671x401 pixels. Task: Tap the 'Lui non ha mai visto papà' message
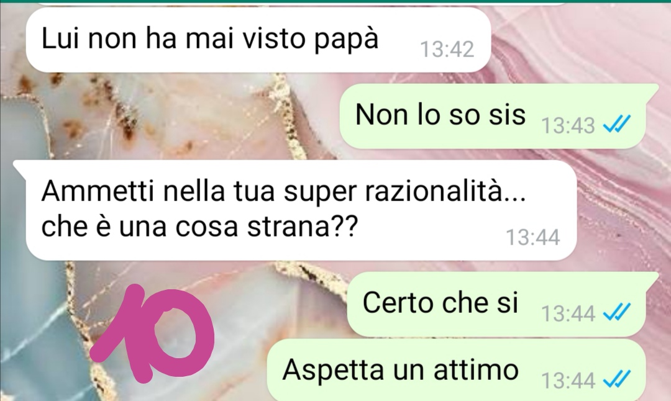258,39
